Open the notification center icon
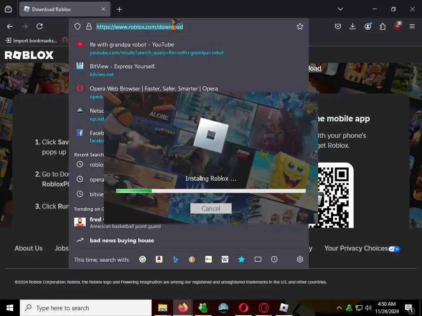 click(x=409, y=309)
